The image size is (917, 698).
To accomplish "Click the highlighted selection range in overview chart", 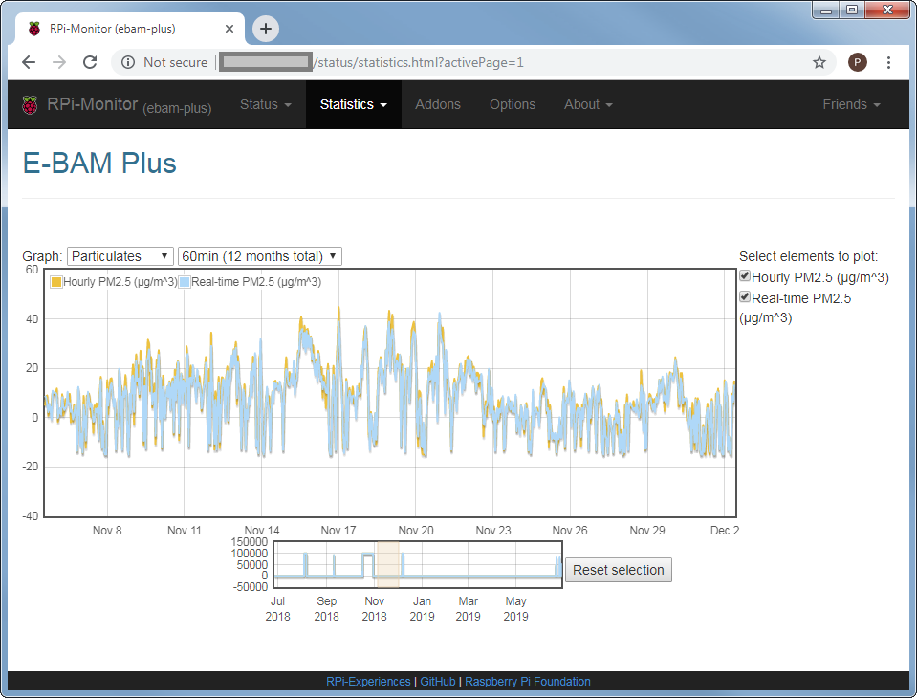I will coord(387,565).
